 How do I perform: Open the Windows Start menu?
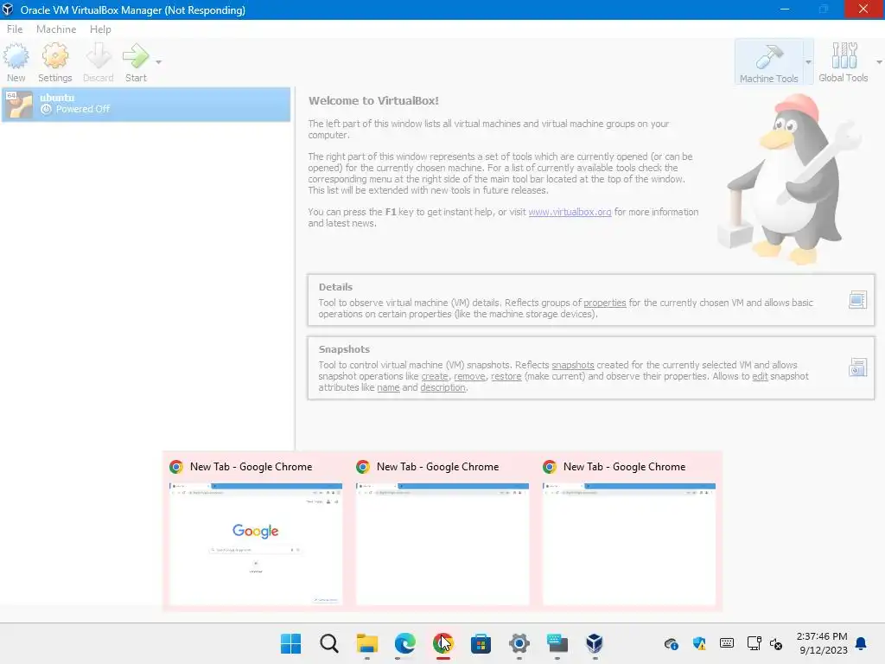pos(290,643)
